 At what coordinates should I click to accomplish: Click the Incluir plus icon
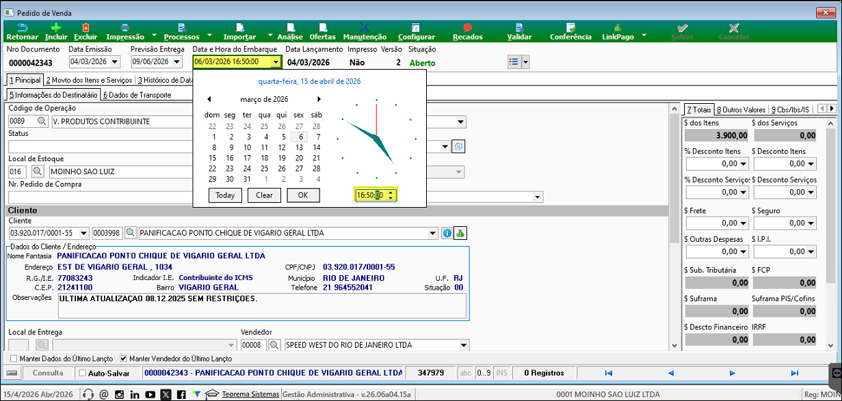56,27
